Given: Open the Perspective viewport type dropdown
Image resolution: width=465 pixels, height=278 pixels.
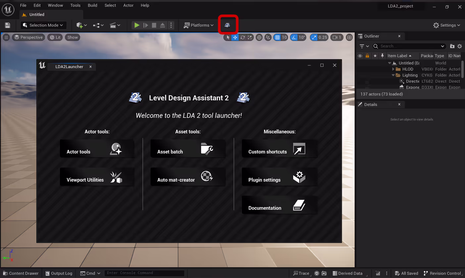Looking at the screenshot, I should pyautogui.click(x=28, y=37).
